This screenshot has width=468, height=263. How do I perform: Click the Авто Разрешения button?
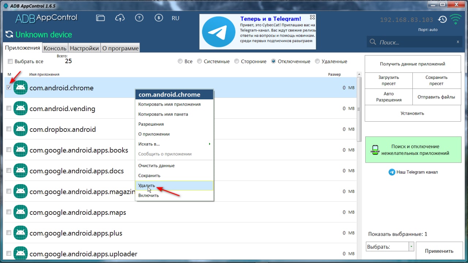(x=389, y=97)
